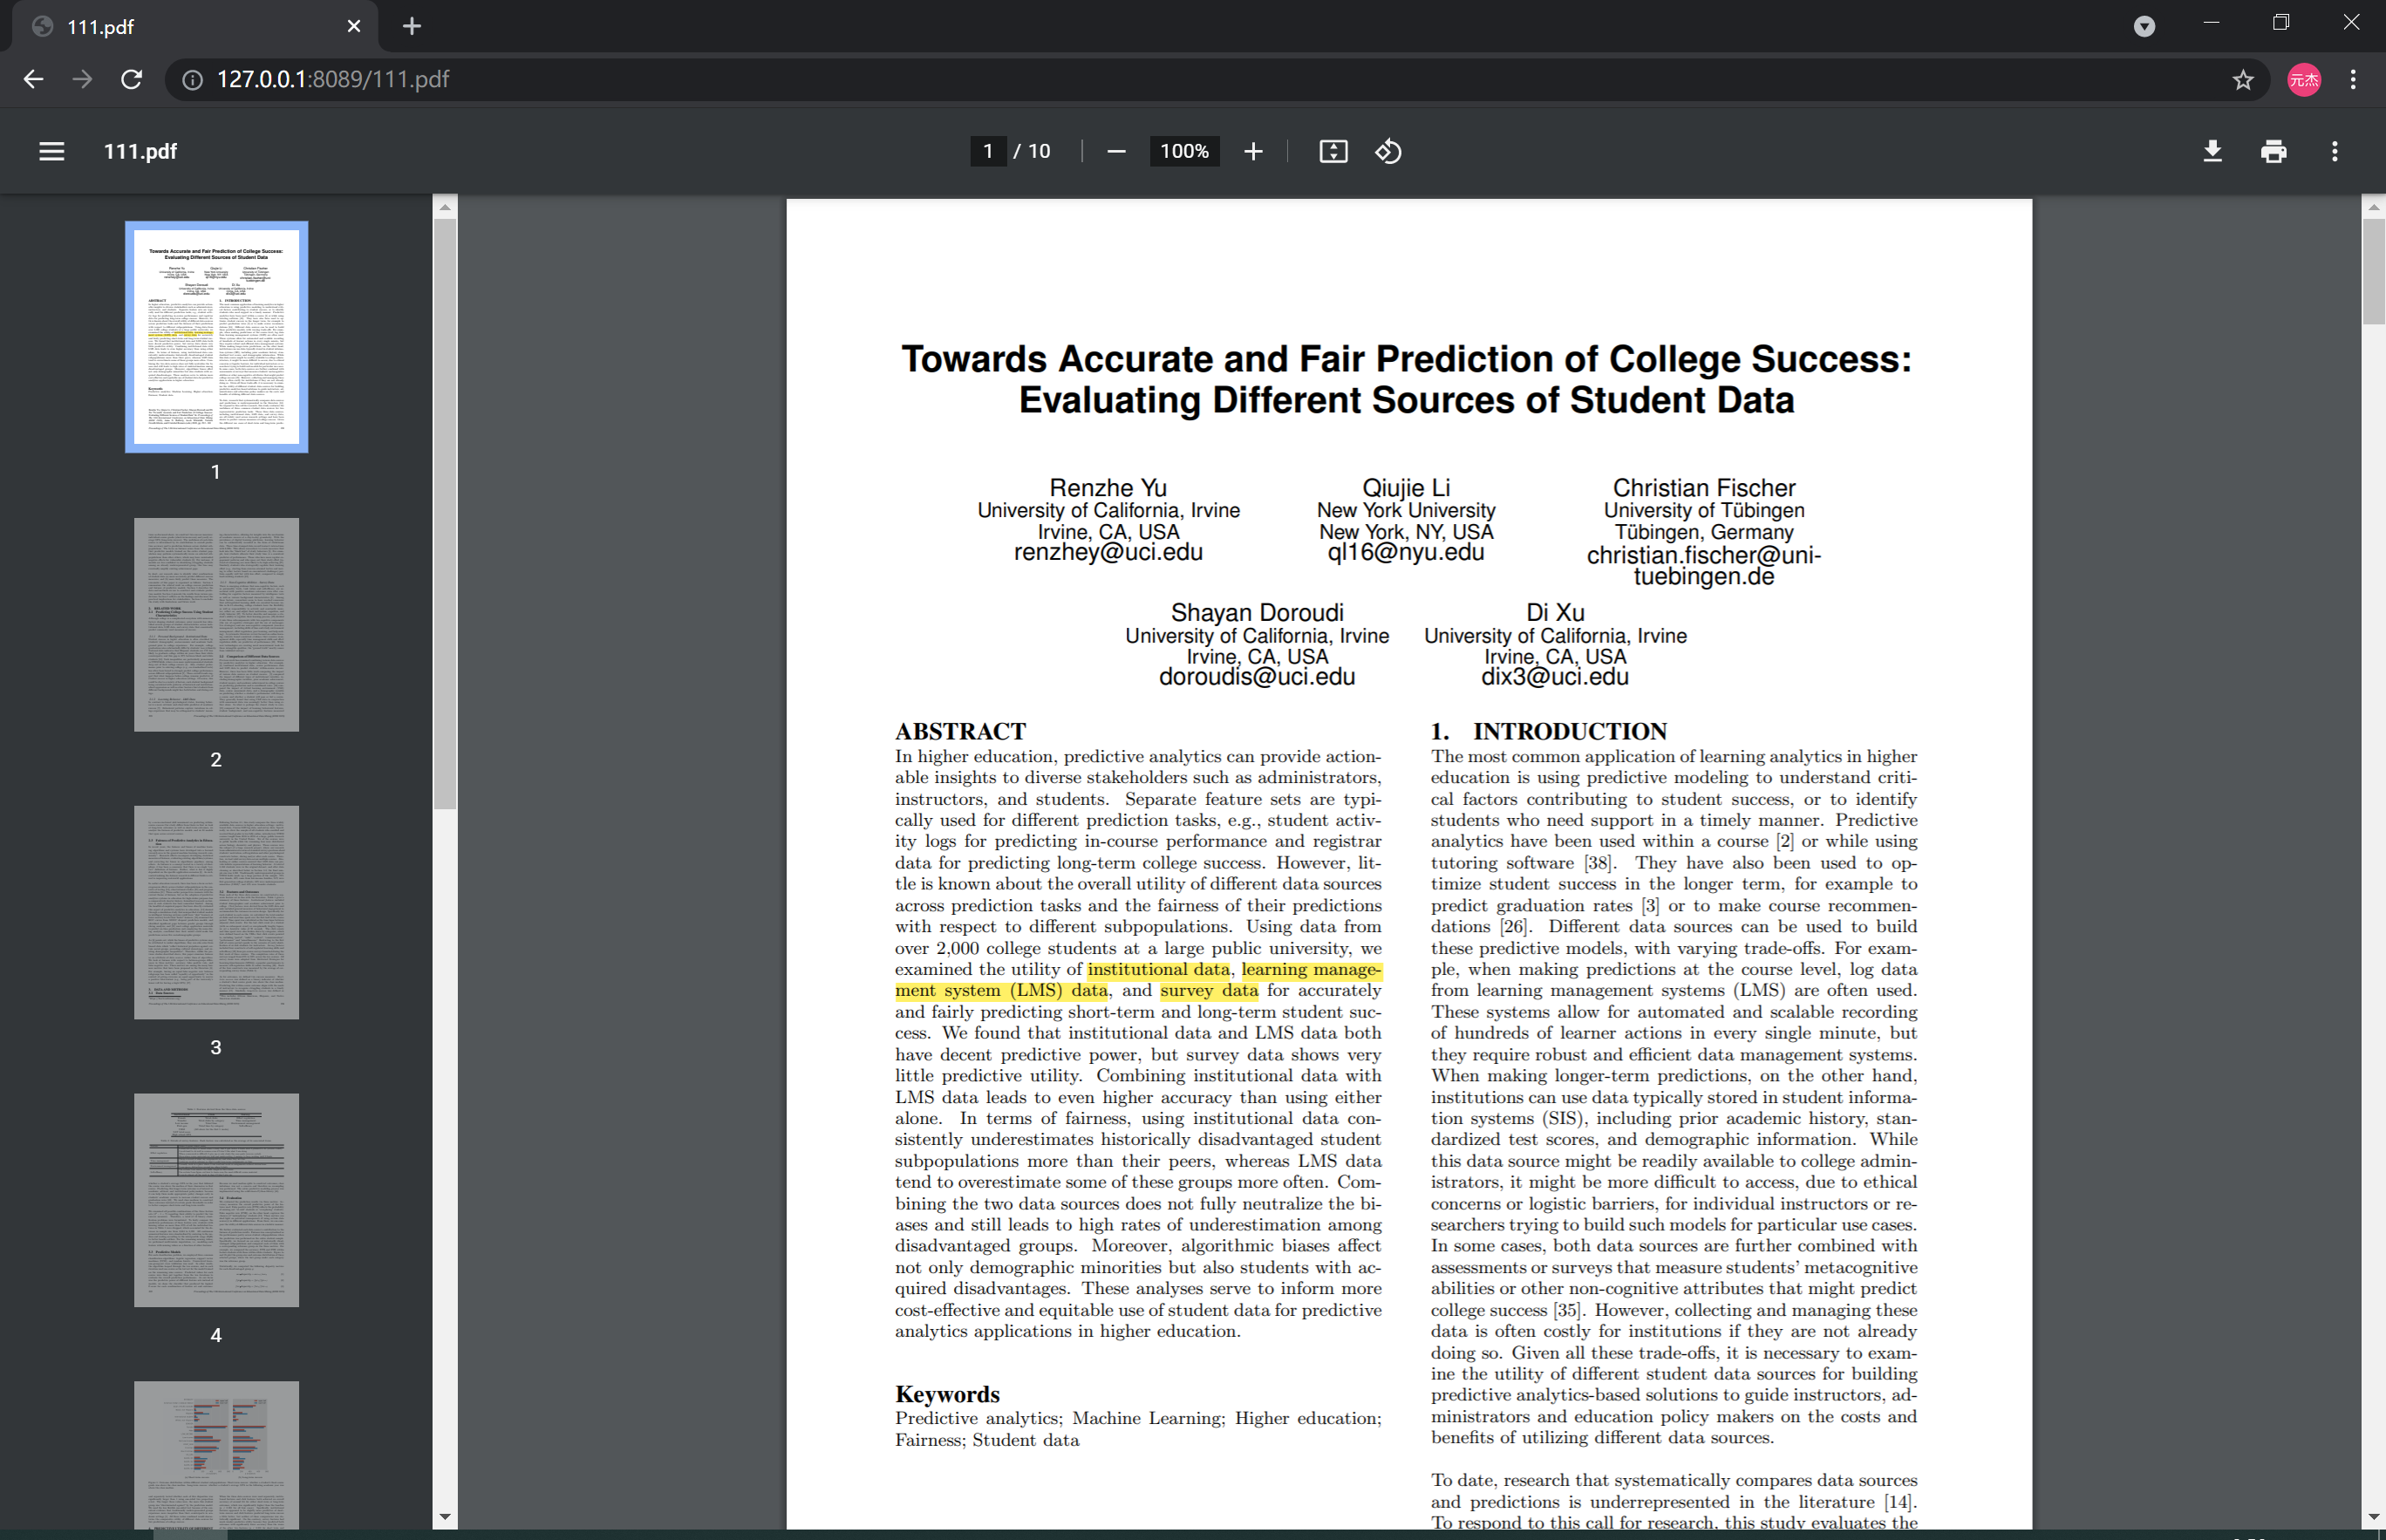Download the PDF file
Viewport: 2386px width, 1540px height.
(x=2212, y=151)
